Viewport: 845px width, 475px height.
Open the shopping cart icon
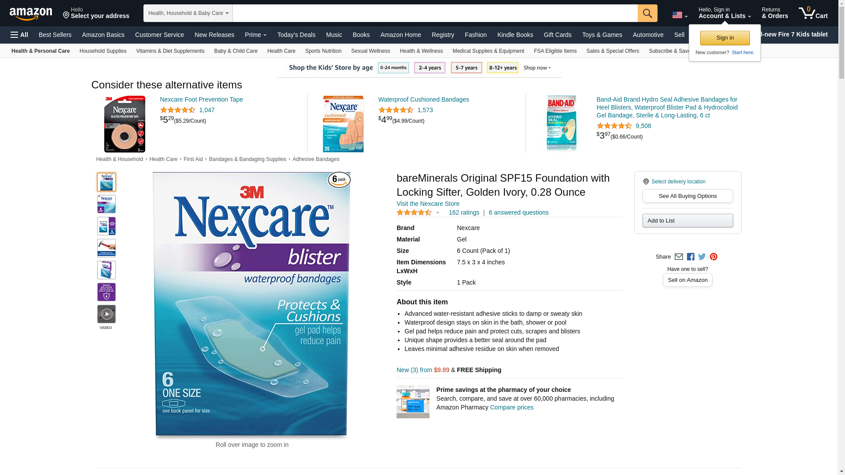(x=813, y=13)
